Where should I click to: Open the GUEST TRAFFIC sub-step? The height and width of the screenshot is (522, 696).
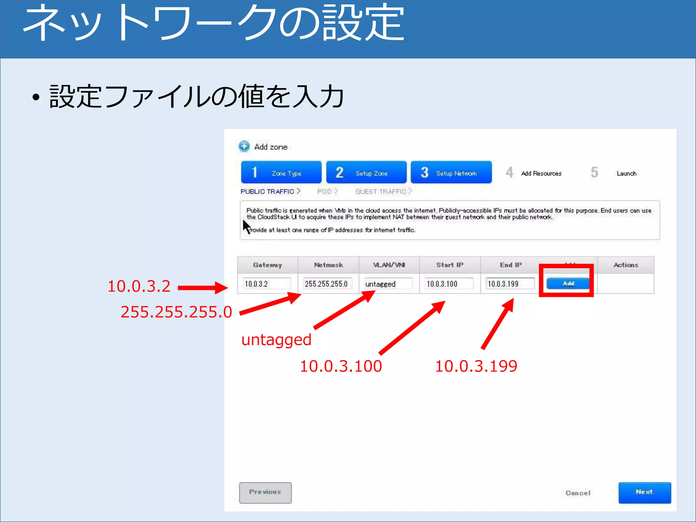point(384,191)
